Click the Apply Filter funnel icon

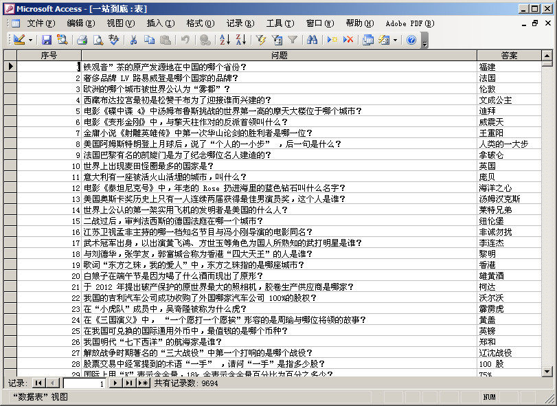coord(293,39)
